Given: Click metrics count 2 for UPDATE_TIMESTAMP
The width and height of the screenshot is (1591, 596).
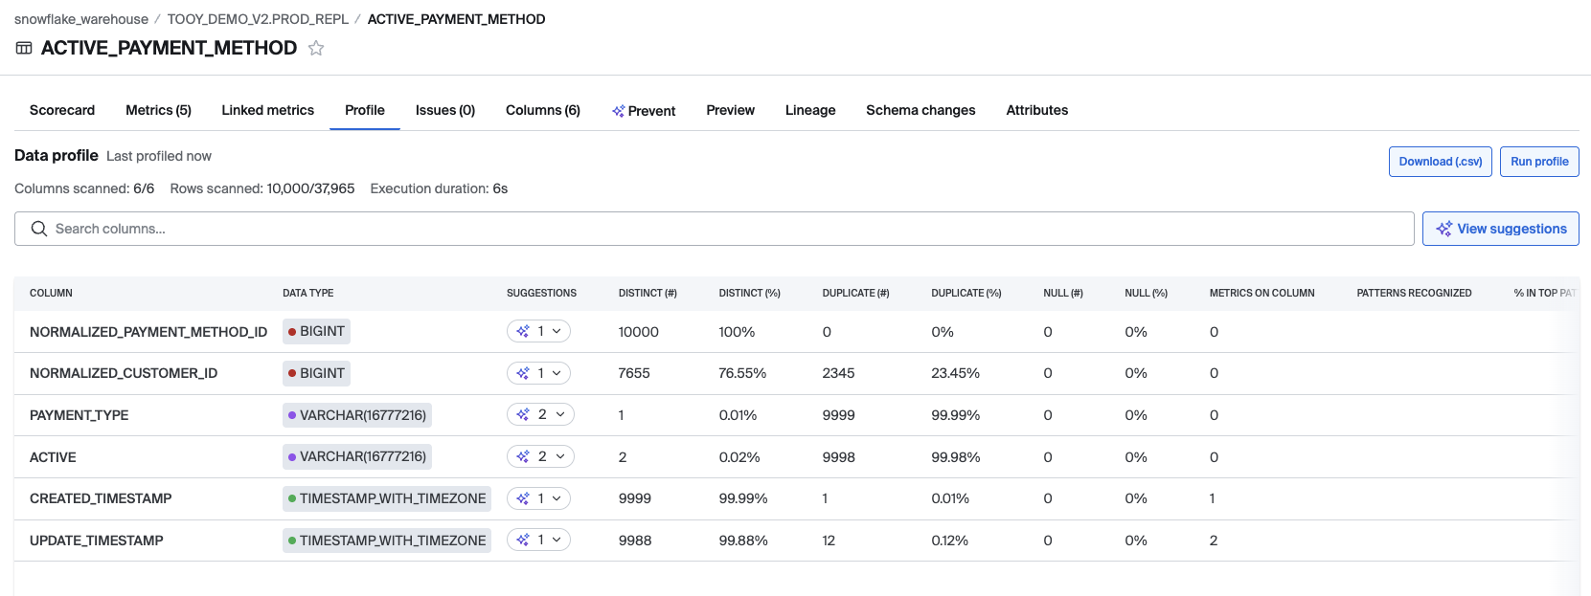Looking at the screenshot, I should click(x=1214, y=541).
